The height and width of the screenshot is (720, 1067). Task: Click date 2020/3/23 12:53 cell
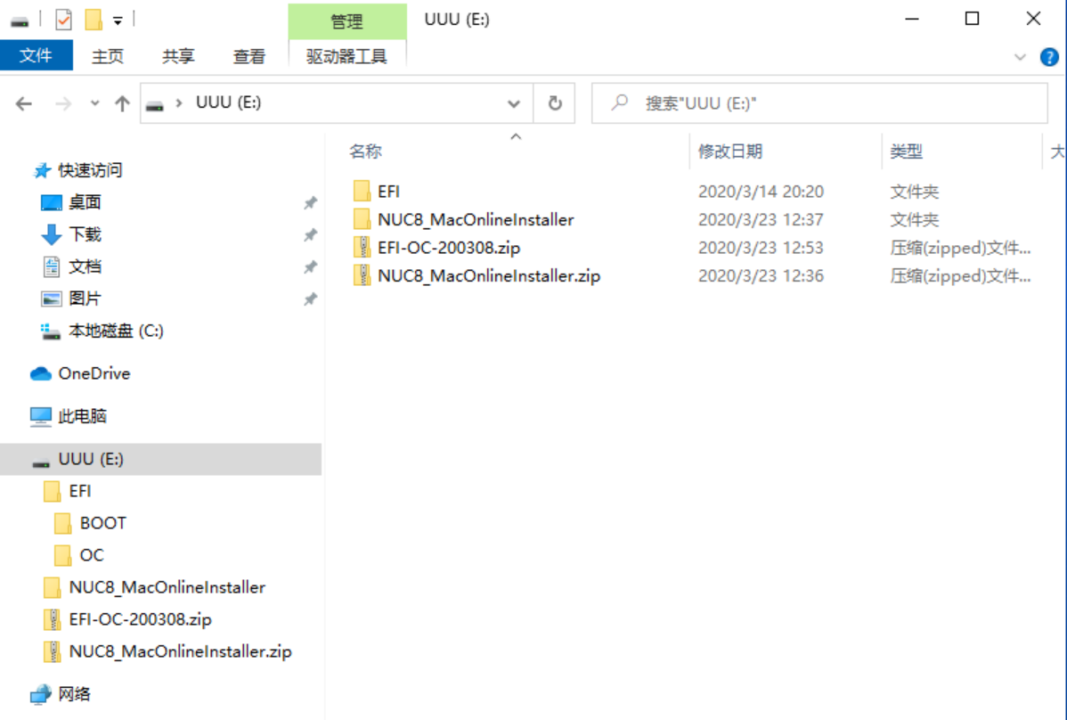tap(761, 248)
